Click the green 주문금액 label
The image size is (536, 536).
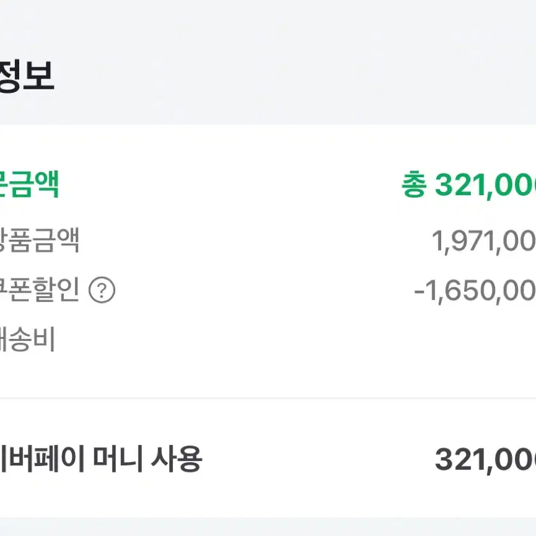click(x=29, y=184)
